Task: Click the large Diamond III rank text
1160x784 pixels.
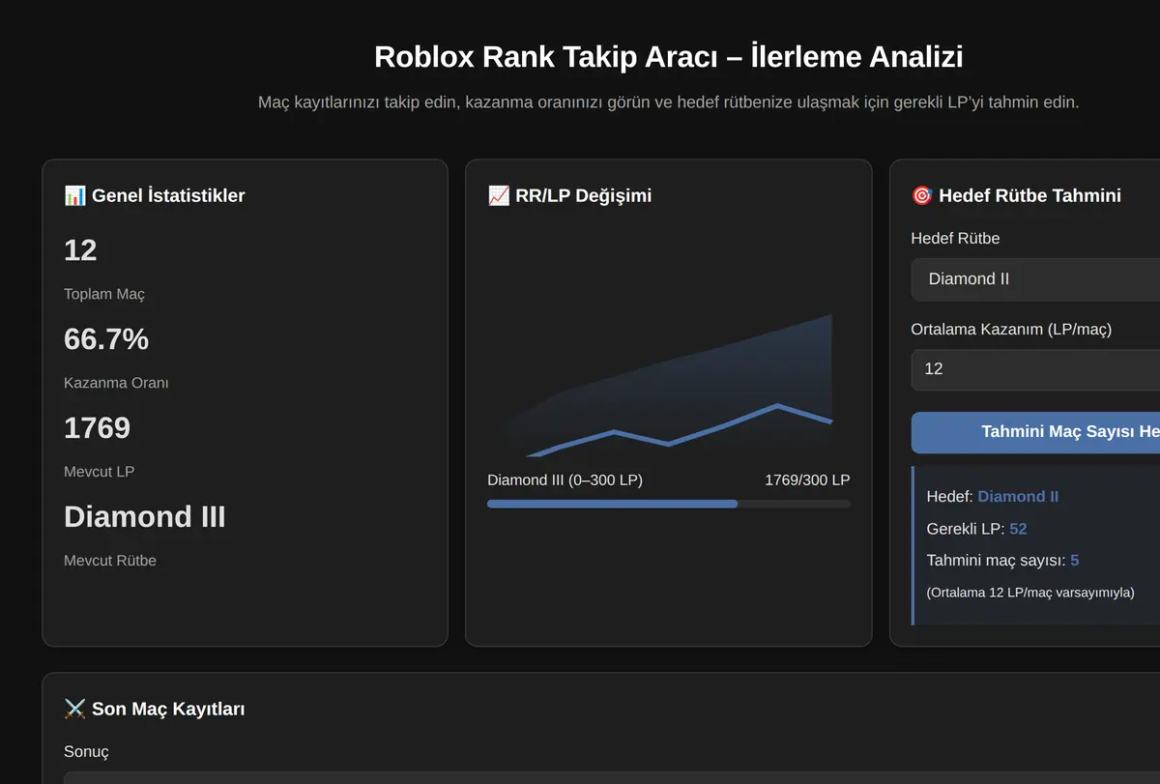Action: point(145,517)
